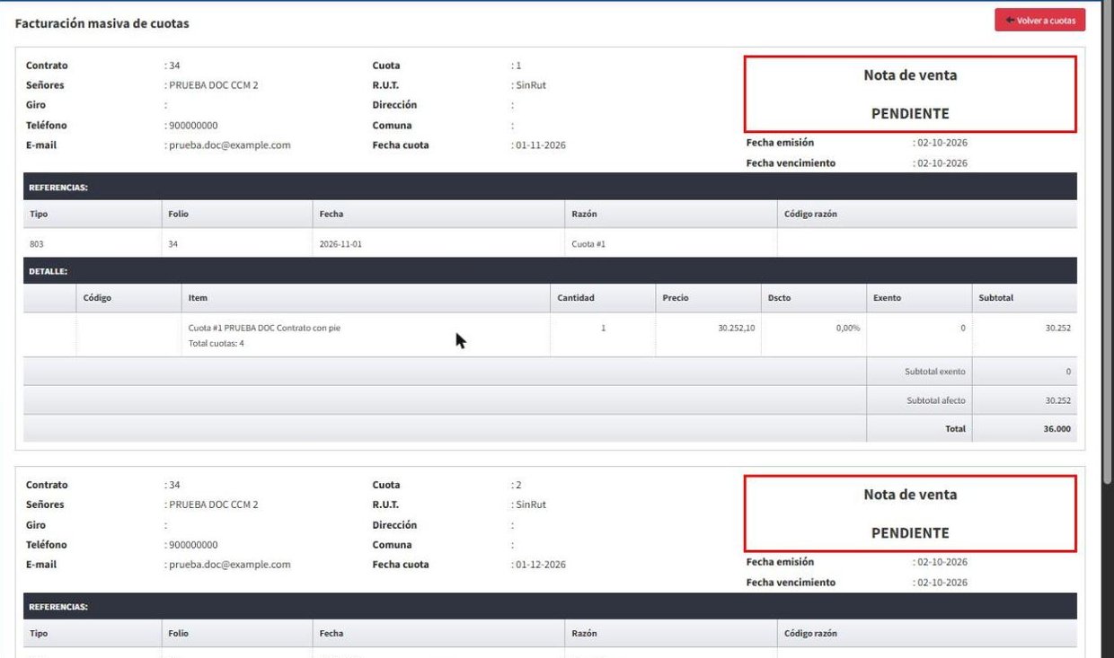The height and width of the screenshot is (658, 1114).
Task: Click the DETALLE: section header bar
Action: pos(550,271)
